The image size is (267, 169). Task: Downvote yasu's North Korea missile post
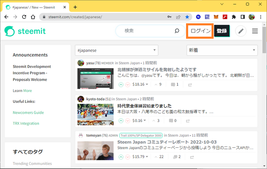[128, 84]
